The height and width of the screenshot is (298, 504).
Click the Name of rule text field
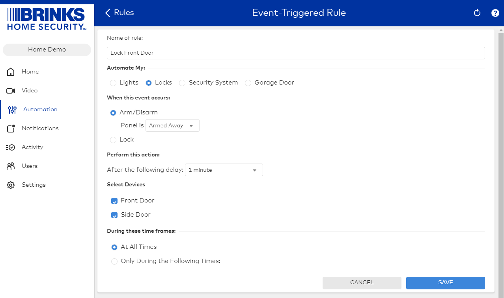click(296, 53)
